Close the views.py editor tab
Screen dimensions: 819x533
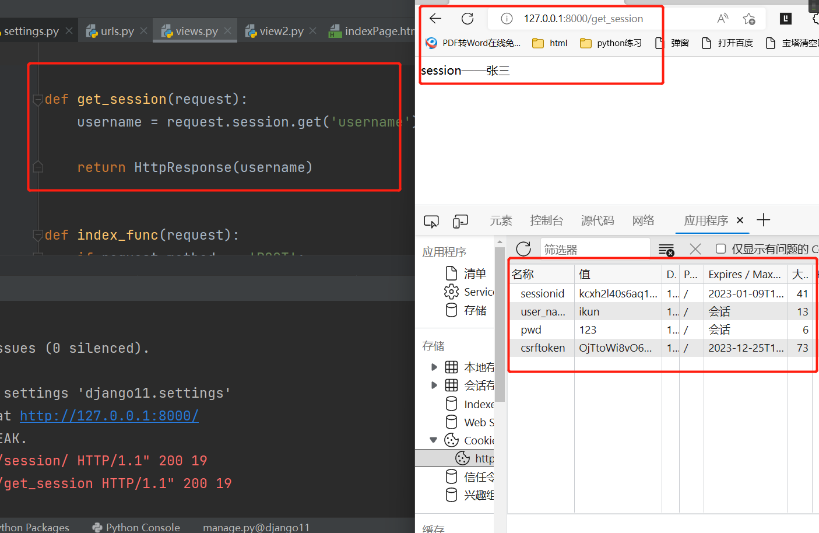point(227,31)
